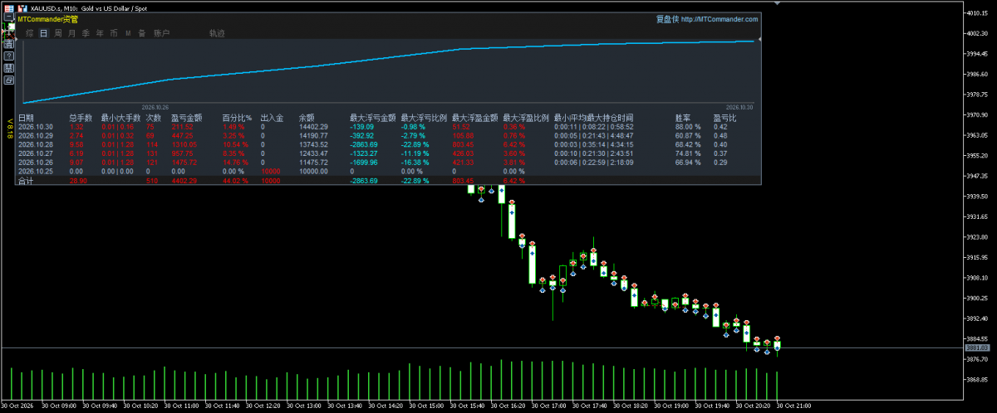This screenshot has height=413, width=997.
Task: Click the percentage value 14.76 %
Action: (x=235, y=162)
